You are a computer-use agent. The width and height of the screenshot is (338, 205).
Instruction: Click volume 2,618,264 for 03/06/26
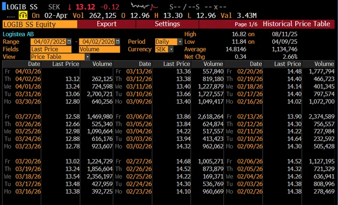coord(211,117)
